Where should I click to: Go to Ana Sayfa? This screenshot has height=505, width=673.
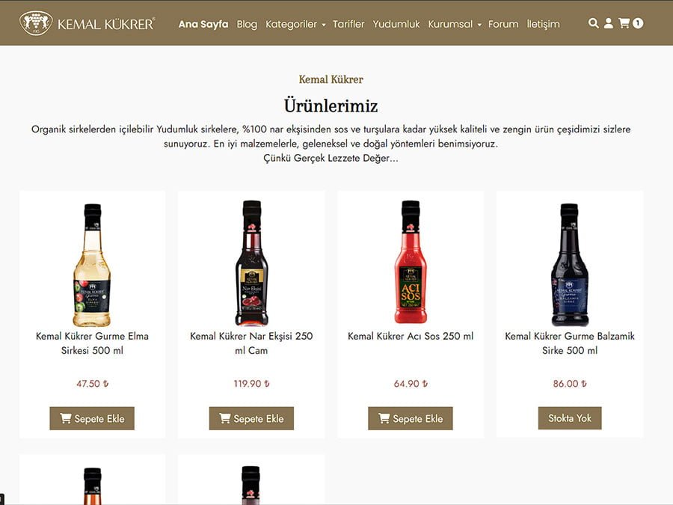203,24
